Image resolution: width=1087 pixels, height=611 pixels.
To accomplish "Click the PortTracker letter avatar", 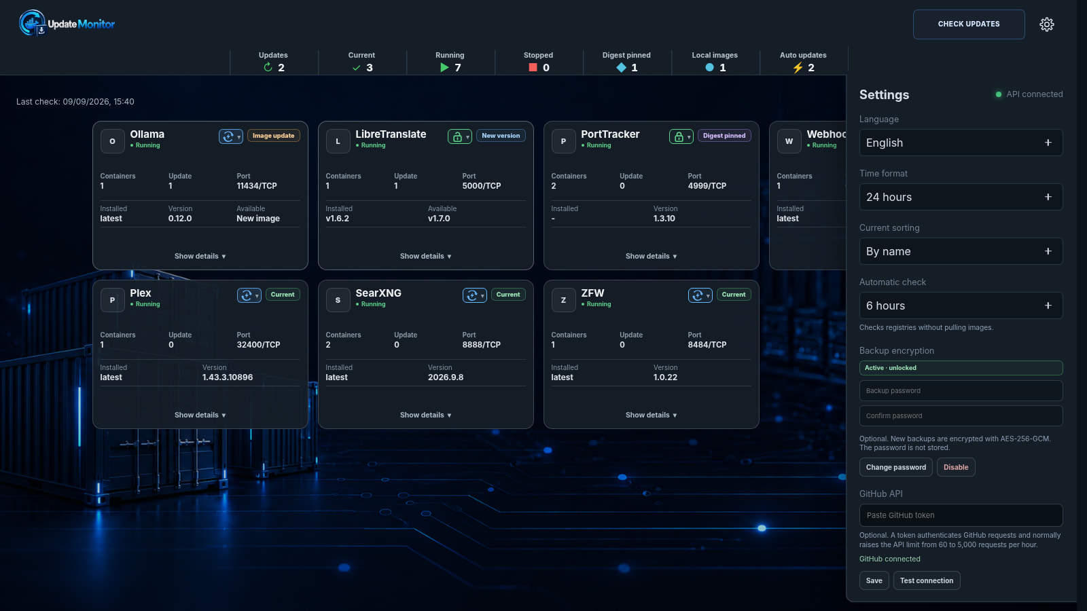I will tap(564, 141).
